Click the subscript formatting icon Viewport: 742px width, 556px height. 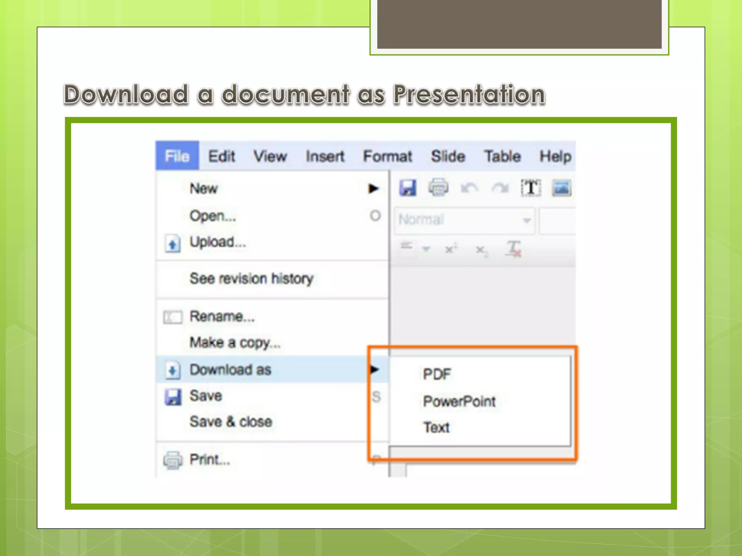pos(482,250)
